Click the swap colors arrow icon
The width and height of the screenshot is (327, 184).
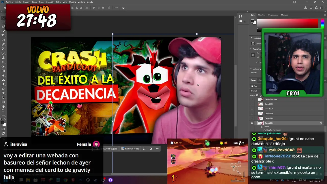tap(5, 119)
